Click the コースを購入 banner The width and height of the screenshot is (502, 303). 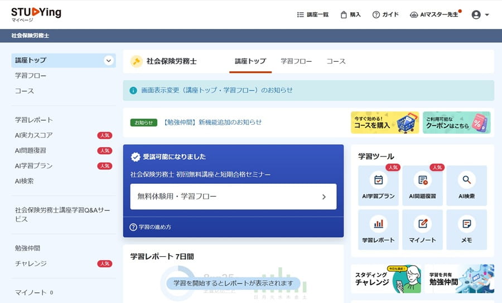pos(385,122)
